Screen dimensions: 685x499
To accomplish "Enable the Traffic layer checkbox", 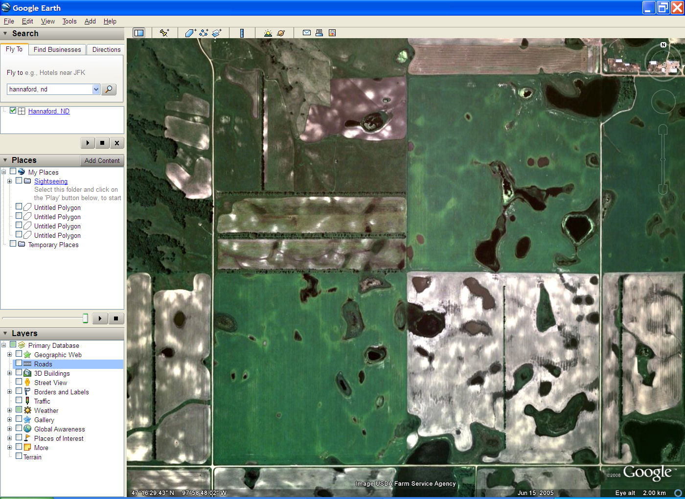I will click(x=19, y=401).
